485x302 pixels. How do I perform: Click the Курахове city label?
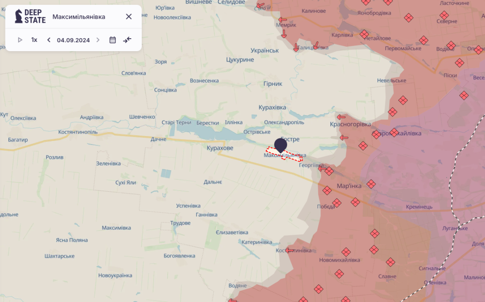220,148
